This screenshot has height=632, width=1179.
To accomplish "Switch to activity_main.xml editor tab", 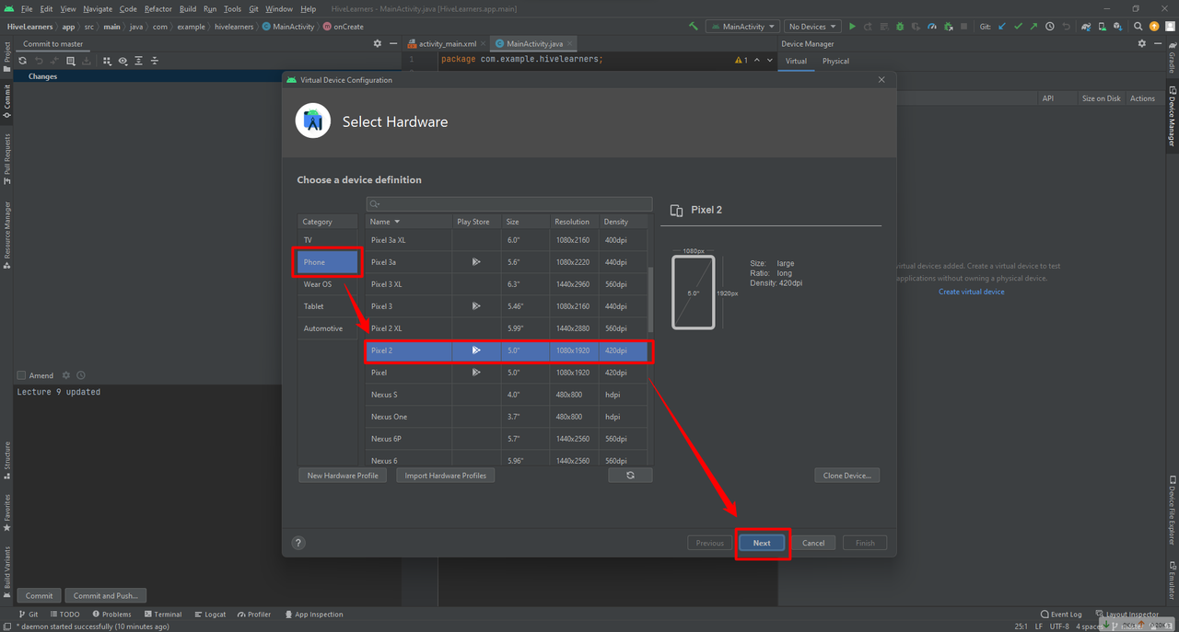I will point(448,43).
